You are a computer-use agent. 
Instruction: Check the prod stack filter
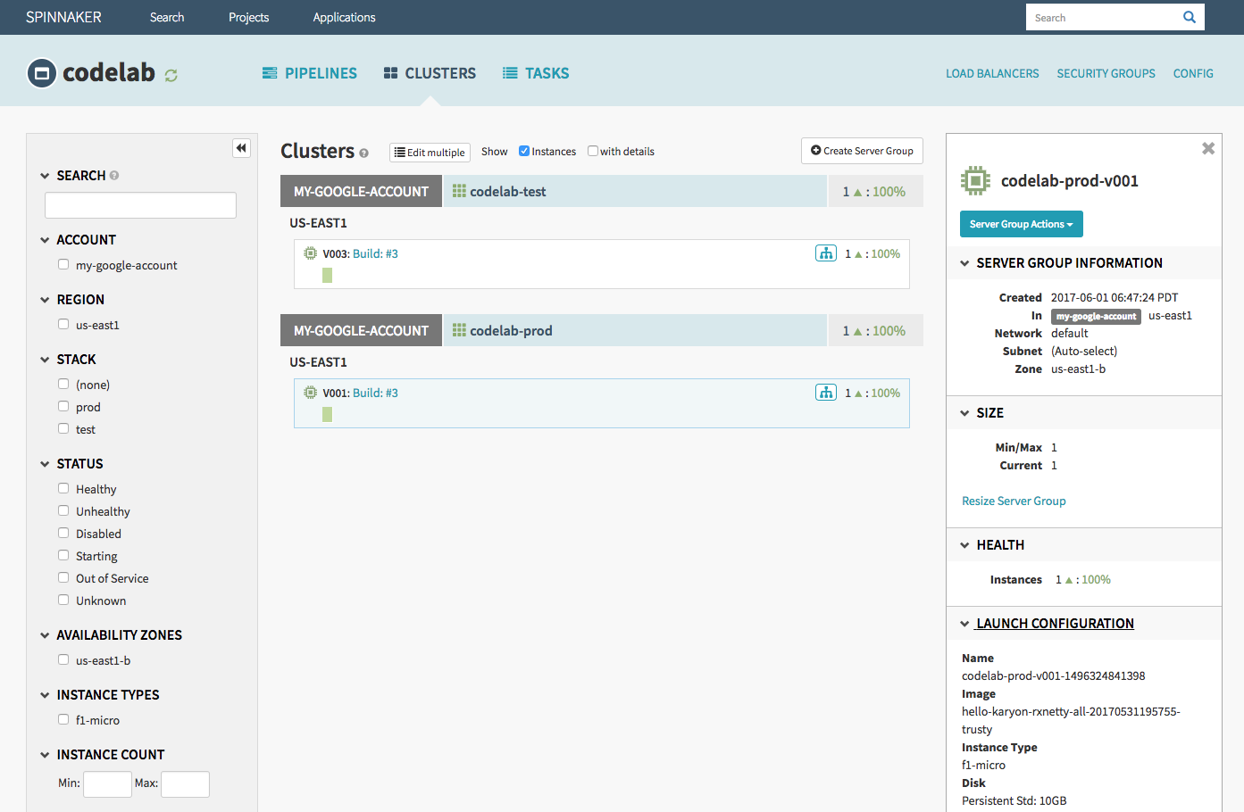coord(63,406)
